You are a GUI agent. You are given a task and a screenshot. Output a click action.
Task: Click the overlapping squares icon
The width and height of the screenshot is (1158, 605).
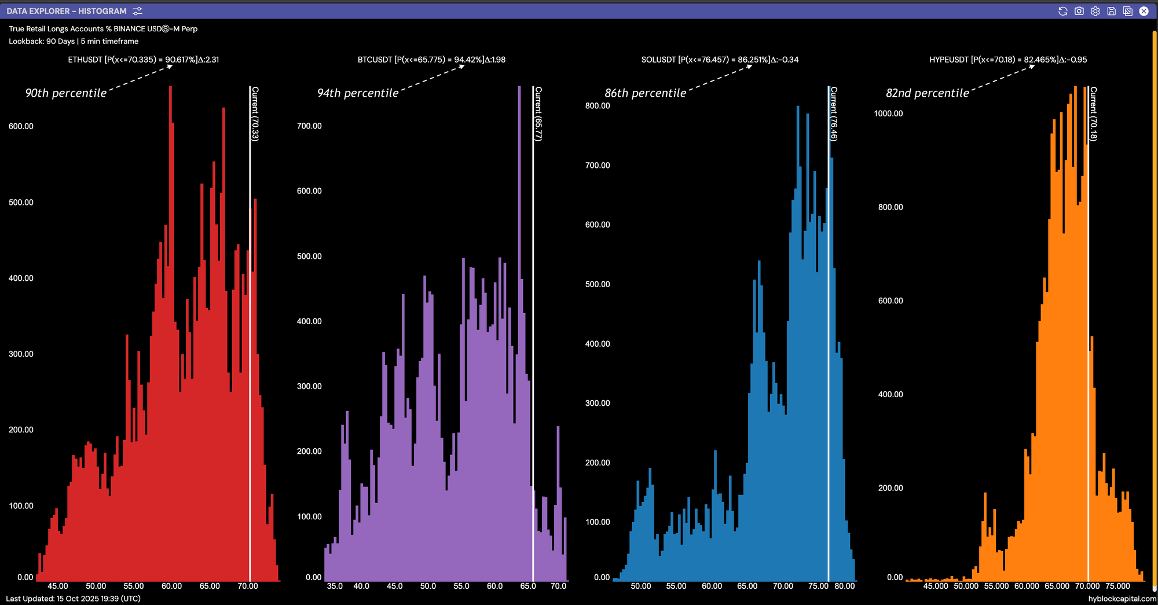coord(1127,11)
